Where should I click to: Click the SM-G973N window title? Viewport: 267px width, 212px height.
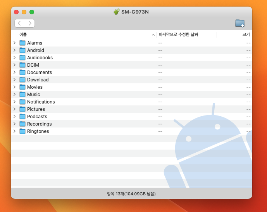(x=135, y=12)
